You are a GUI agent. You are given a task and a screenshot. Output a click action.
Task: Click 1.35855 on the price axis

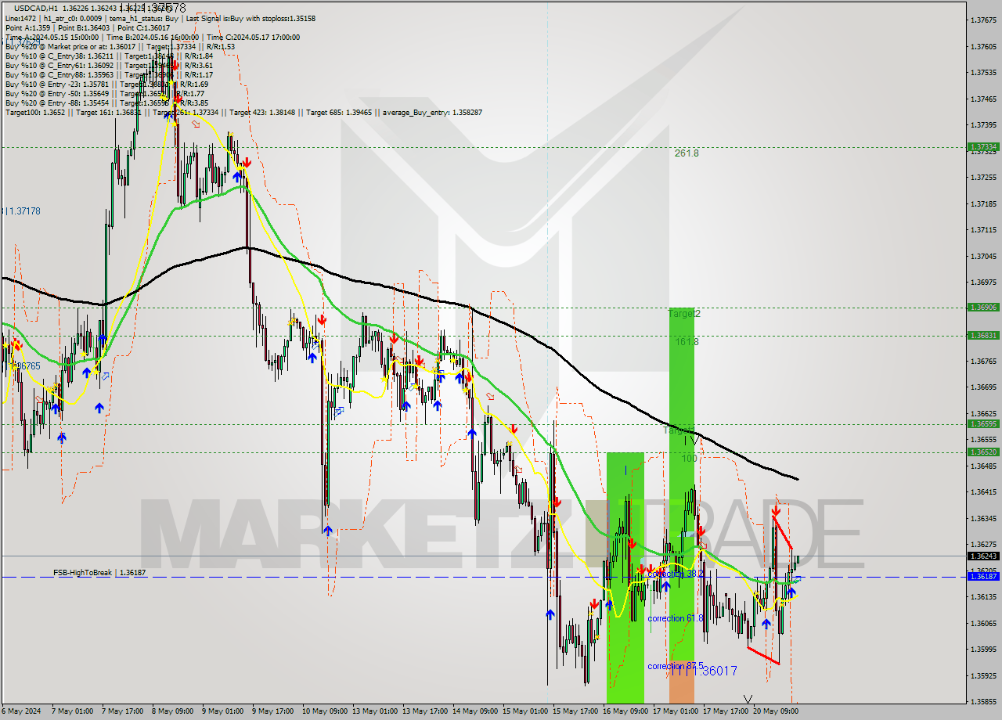985,702
